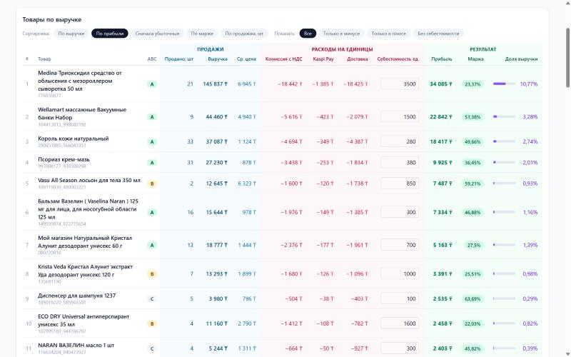Image resolution: width=571 pixels, height=357 pixels.
Task: Click the Прибыль column header
Action: 442,59
